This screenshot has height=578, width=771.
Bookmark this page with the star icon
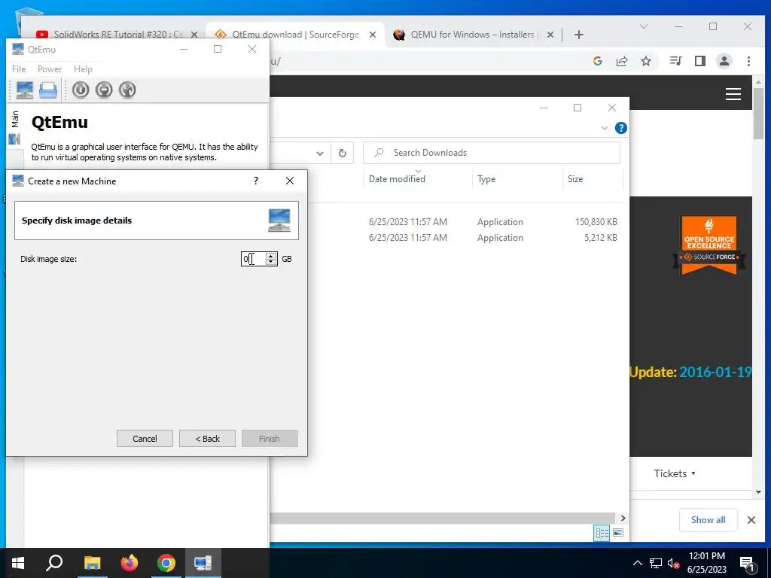pyautogui.click(x=646, y=61)
